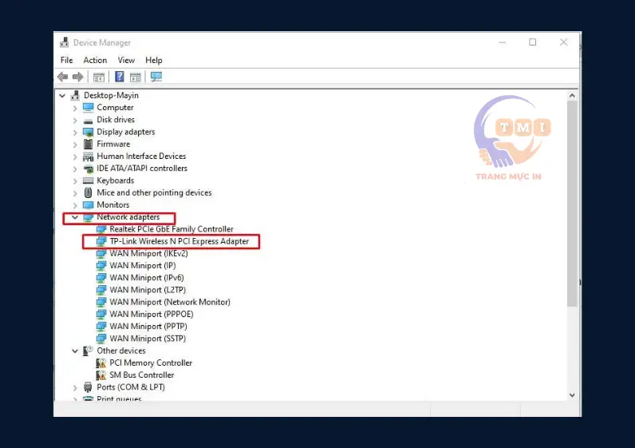The image size is (635, 448).
Task: Select WAN Miniport (IP)
Action: pos(143,266)
